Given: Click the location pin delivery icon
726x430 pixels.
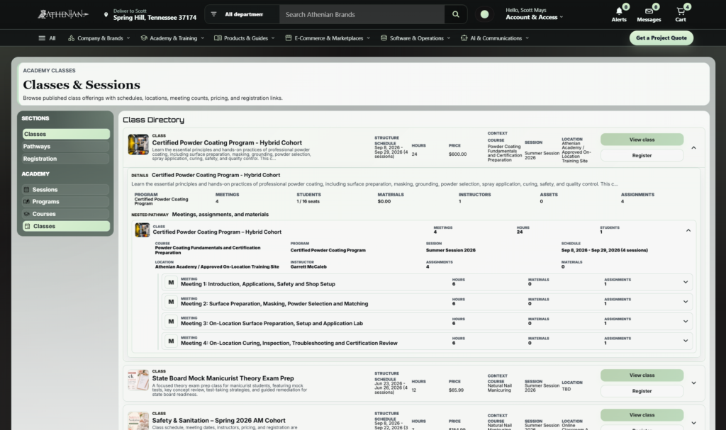Looking at the screenshot, I should 106,15.
